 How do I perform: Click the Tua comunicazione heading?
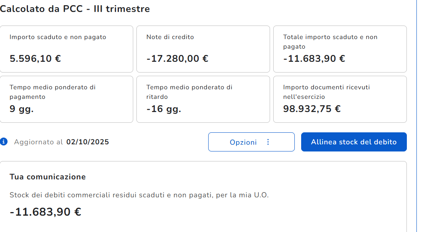(47, 177)
